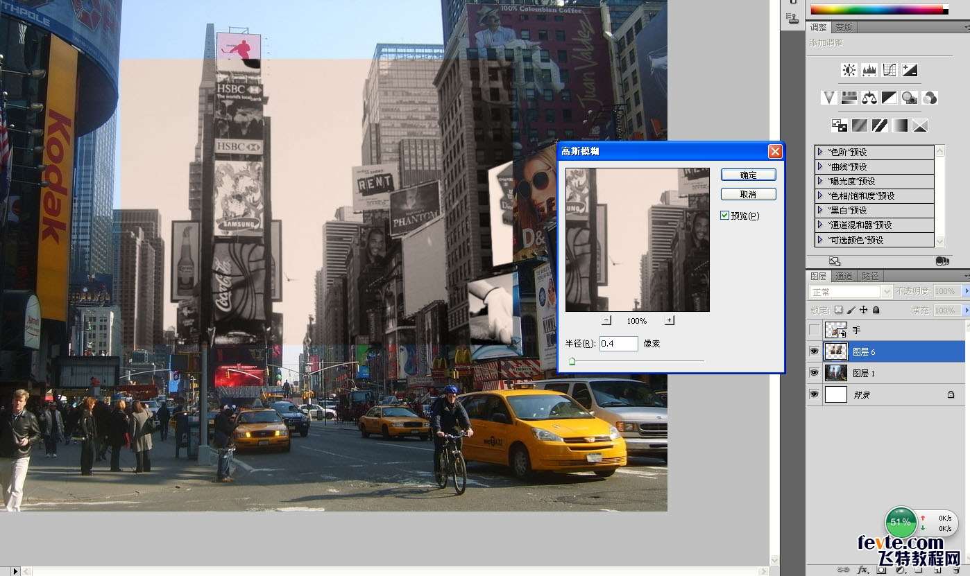
Task: Hide the 图层 6 layer
Action: (x=815, y=351)
